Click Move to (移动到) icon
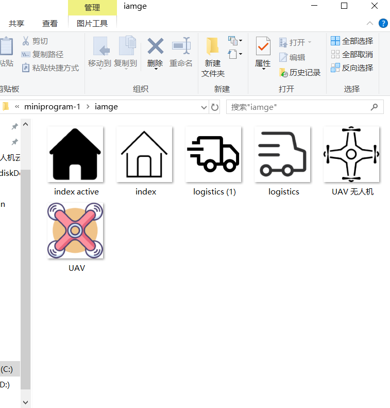The image size is (390, 408). click(x=101, y=46)
